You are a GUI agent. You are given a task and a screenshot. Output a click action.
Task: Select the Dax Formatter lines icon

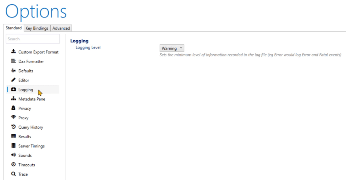coord(14,61)
